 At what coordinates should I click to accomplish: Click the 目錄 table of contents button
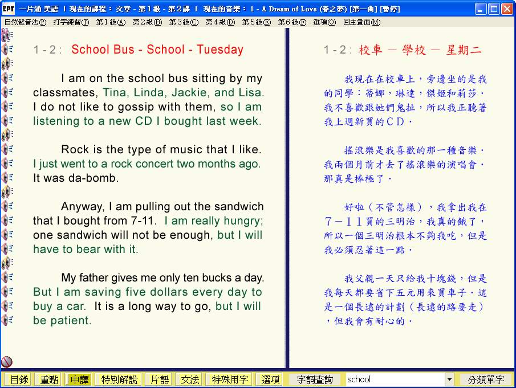tap(18, 379)
